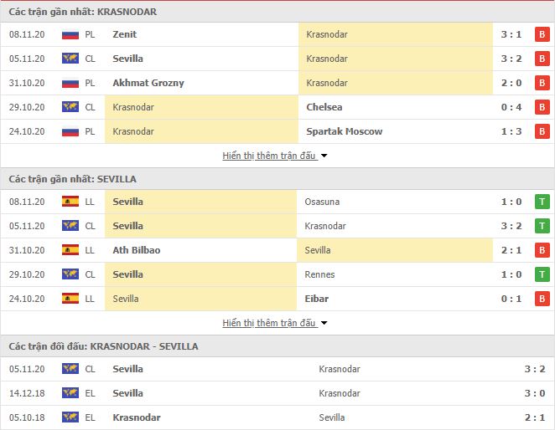This screenshot has width=555, height=430.
Task: Click the red B badge for Zenit match
Action: click(542, 34)
